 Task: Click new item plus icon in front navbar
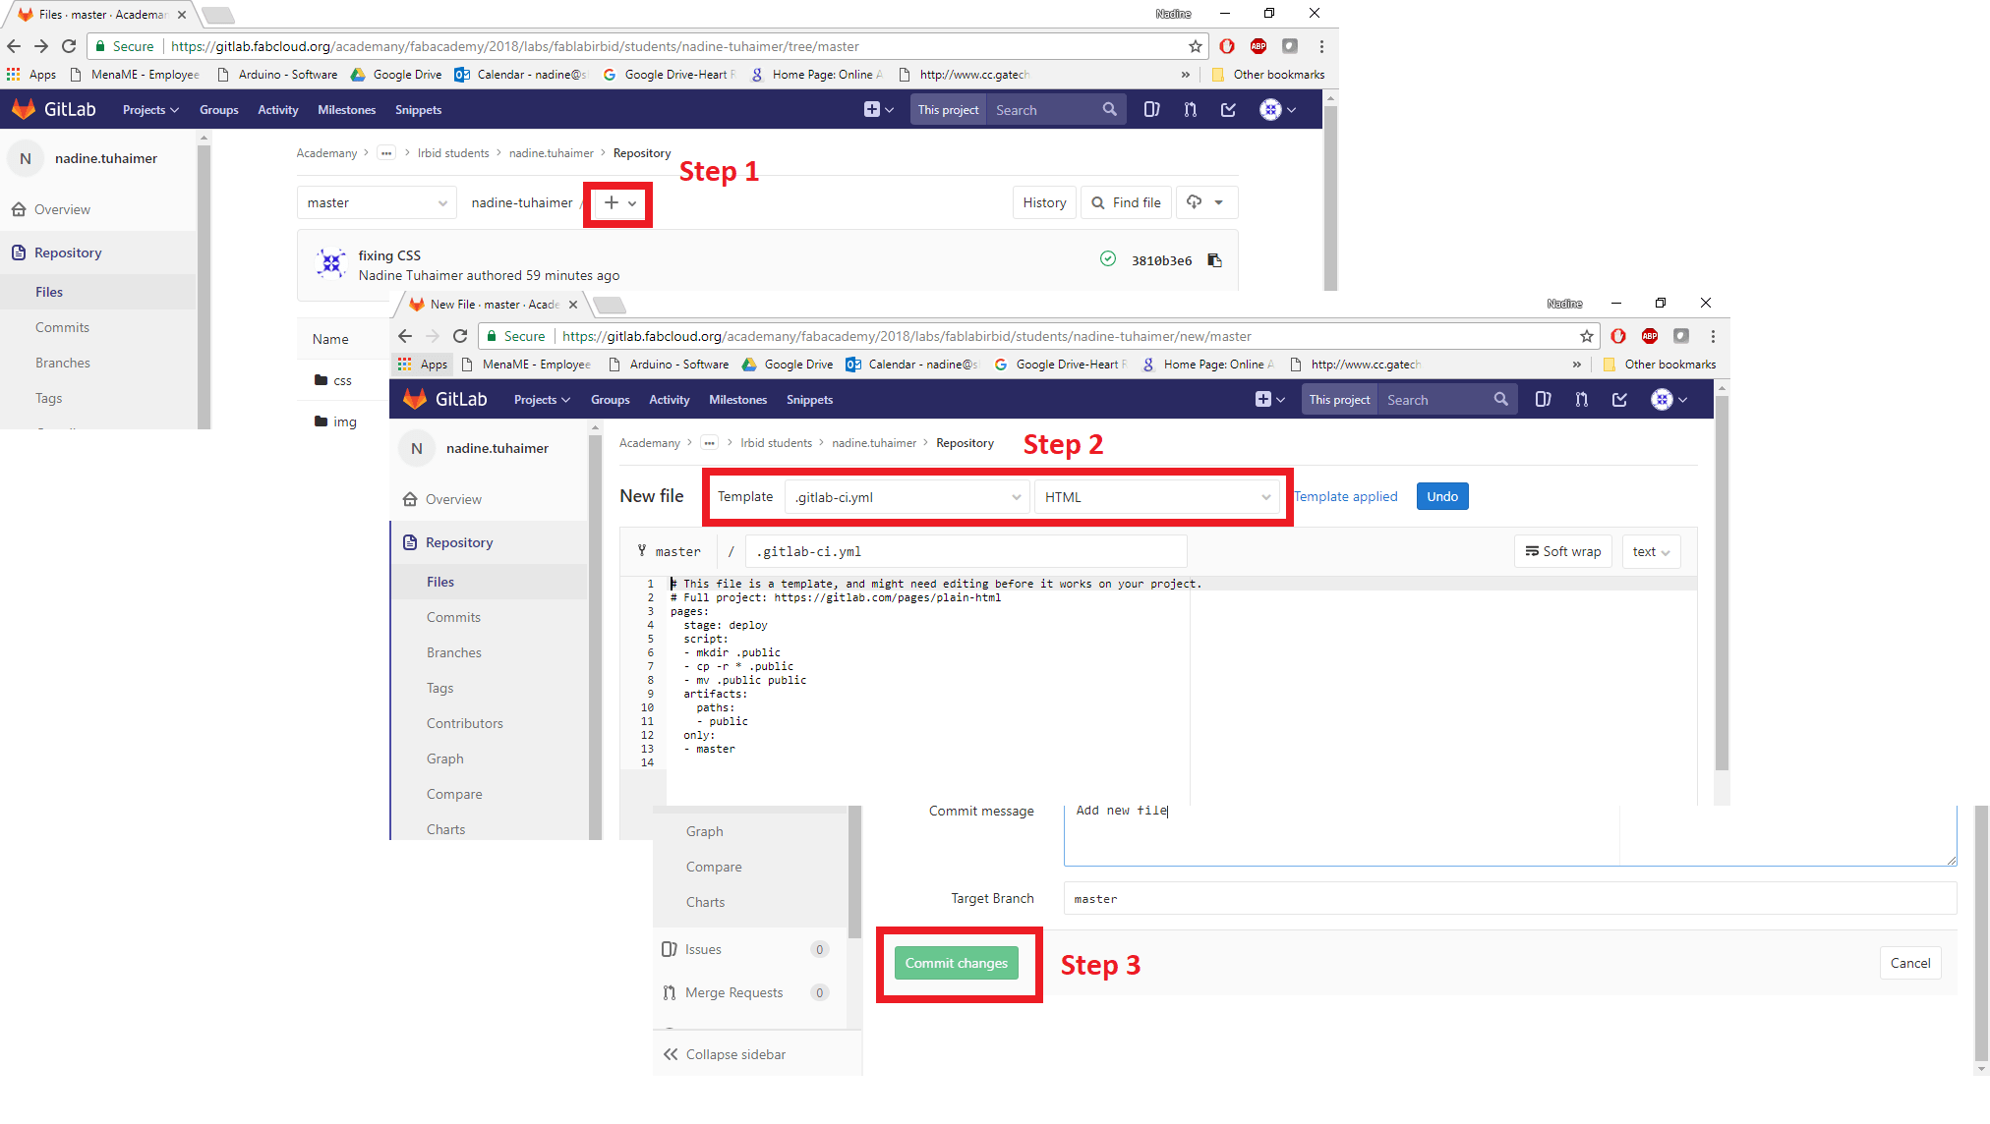(1269, 400)
